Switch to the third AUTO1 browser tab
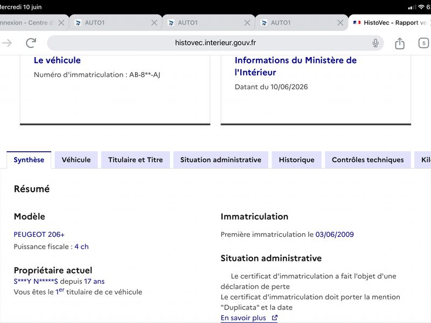Screen dimensions: 431x323 point(302,23)
